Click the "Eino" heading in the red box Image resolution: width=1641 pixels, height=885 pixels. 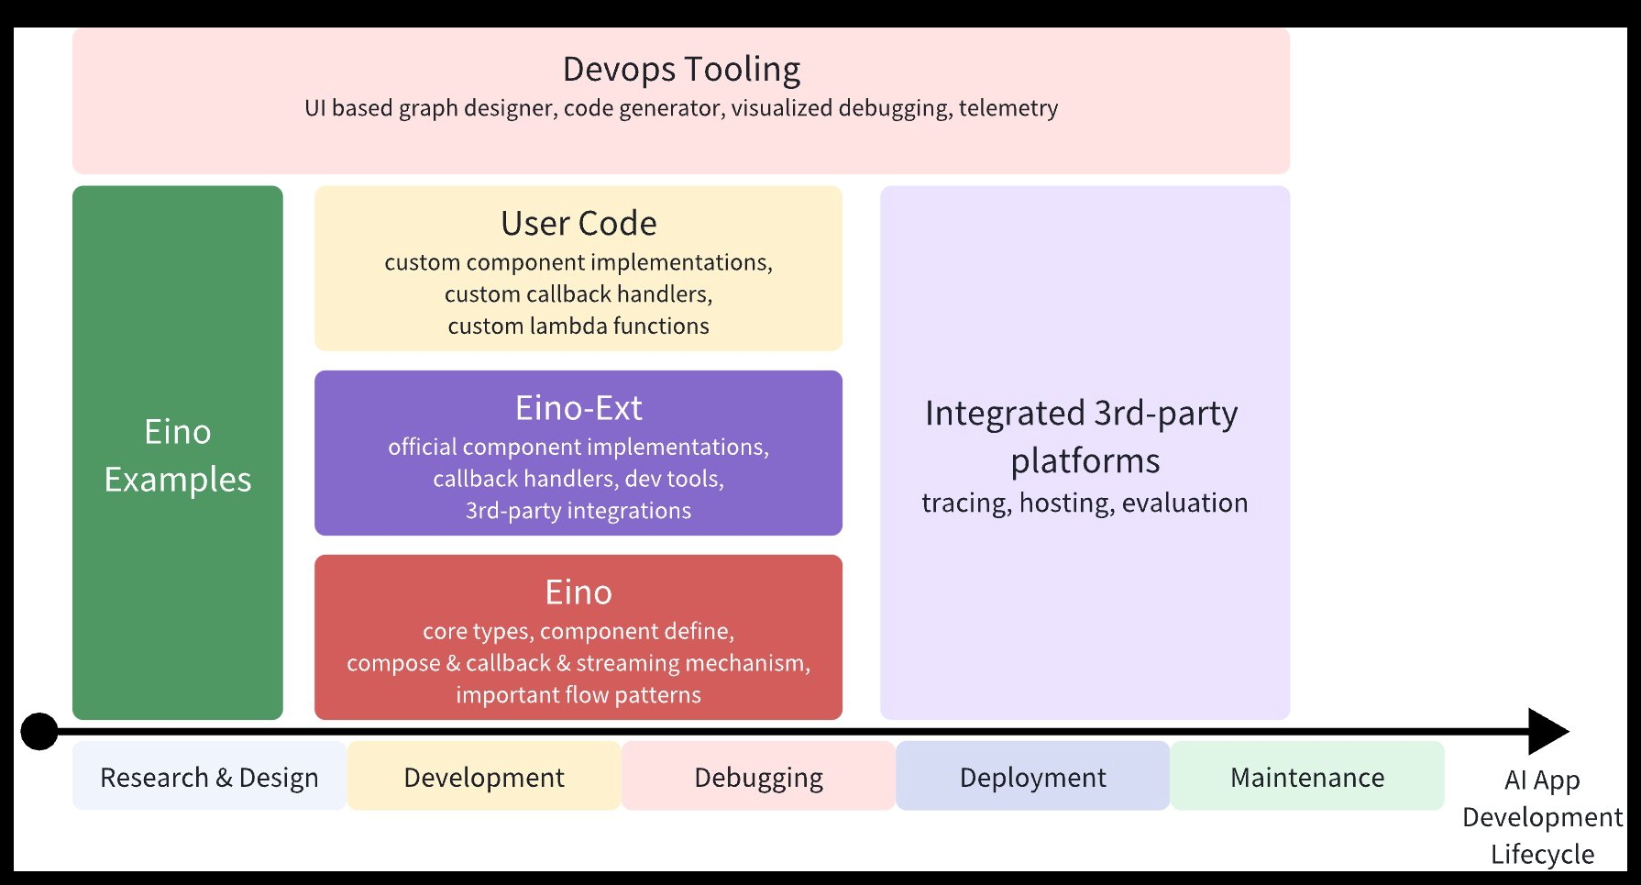(578, 592)
